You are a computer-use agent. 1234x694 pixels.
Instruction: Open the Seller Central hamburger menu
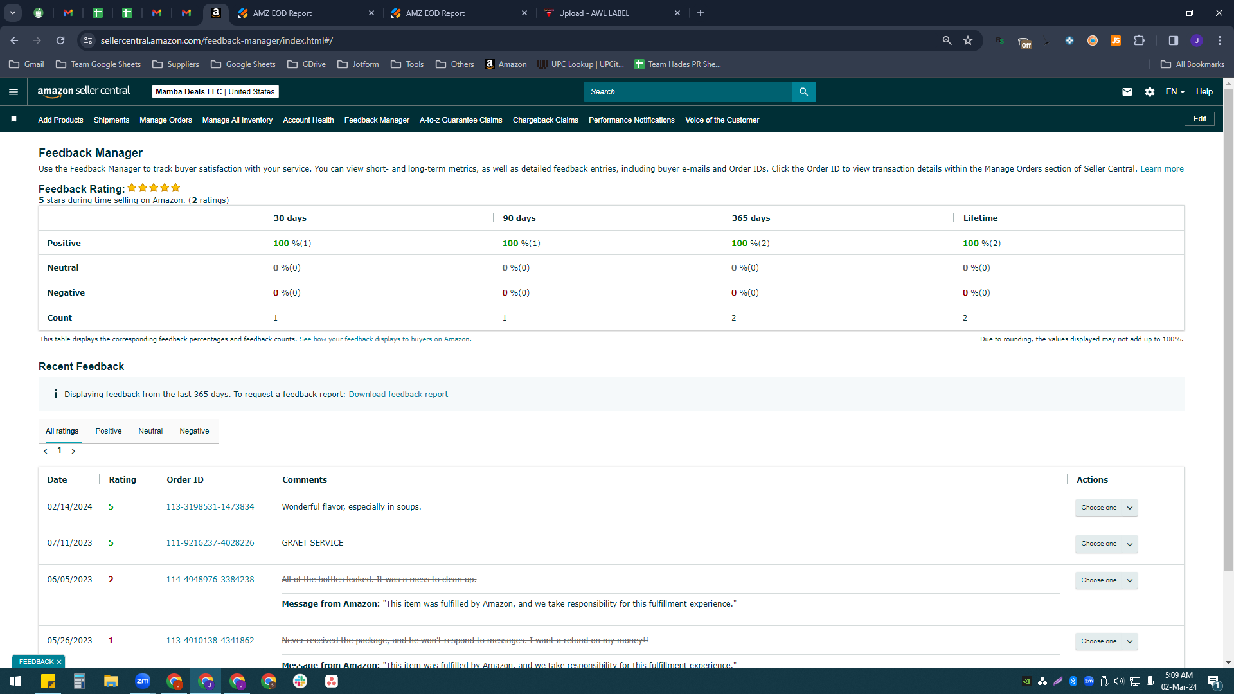tap(13, 92)
